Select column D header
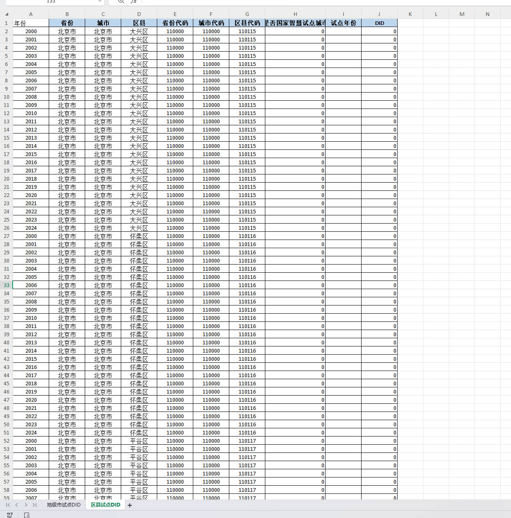511x518 pixels. 139,14
